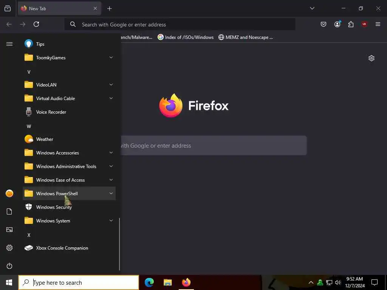Open the taskbar clock and date
This screenshot has width=387, height=290.
click(354, 282)
